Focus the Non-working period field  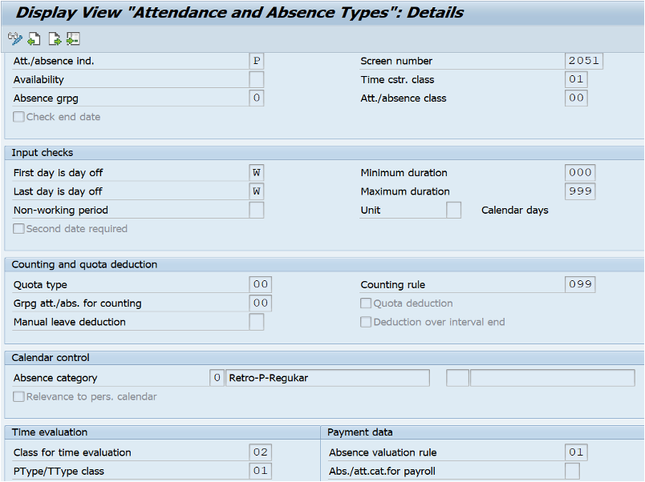click(x=256, y=211)
